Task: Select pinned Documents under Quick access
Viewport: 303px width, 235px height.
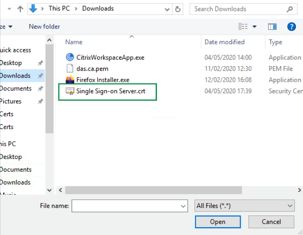Action: click(16, 88)
